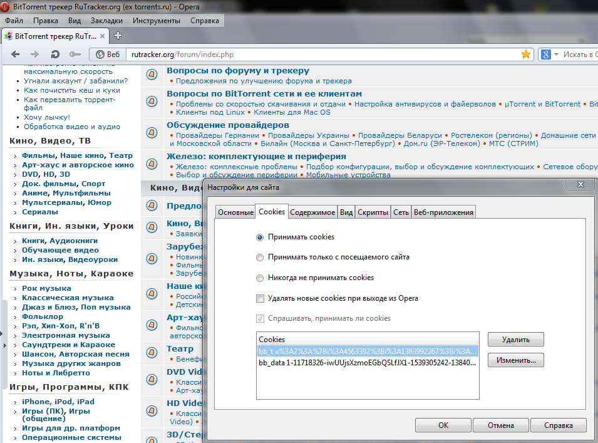Click forum icon beside Железо: комплектующие

[152, 164]
